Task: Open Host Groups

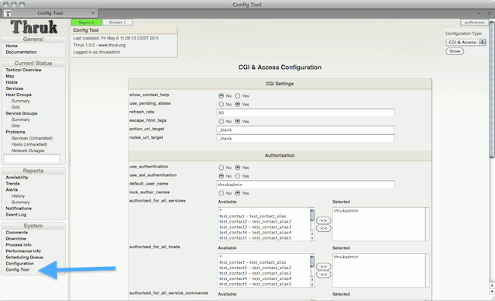Action: pyautogui.click(x=19, y=95)
